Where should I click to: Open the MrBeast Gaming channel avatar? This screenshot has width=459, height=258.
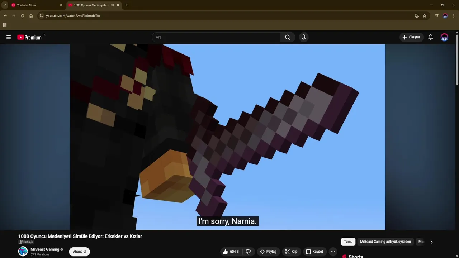pyautogui.click(x=23, y=252)
